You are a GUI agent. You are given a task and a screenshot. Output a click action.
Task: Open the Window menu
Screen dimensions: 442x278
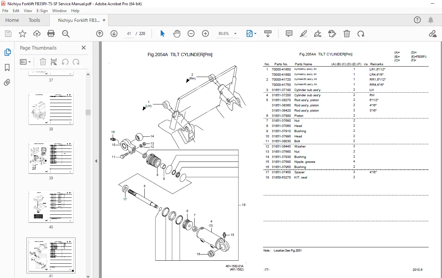(59, 10)
